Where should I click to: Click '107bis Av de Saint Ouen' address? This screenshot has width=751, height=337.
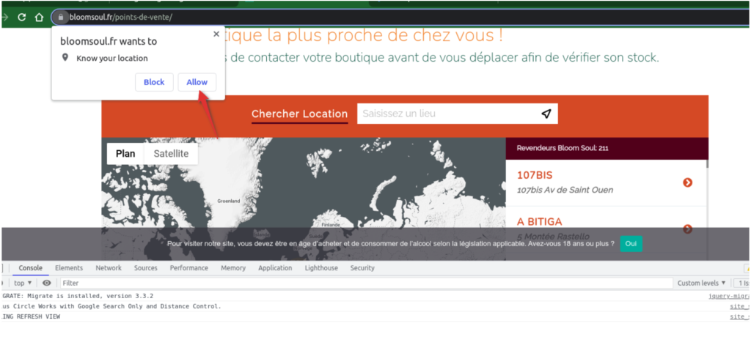tap(565, 190)
